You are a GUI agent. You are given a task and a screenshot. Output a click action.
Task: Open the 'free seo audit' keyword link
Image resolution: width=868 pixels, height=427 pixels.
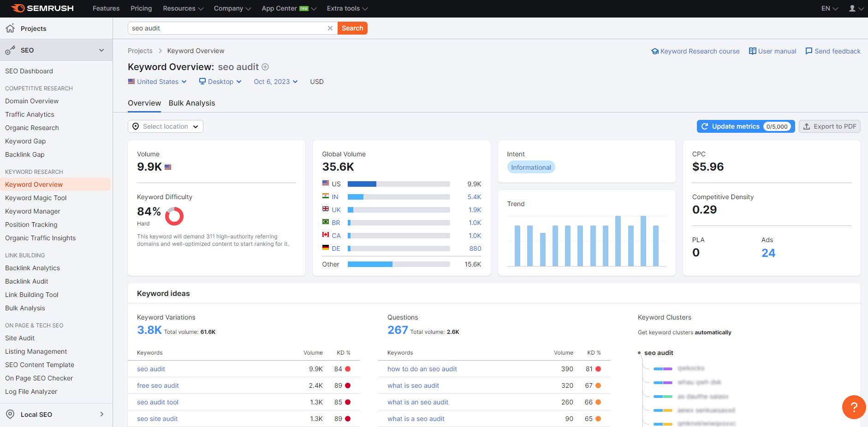coord(158,385)
